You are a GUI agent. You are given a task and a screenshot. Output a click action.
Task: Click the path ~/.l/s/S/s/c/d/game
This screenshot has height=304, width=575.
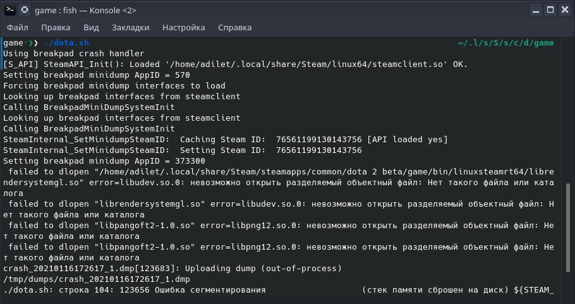[506, 43]
